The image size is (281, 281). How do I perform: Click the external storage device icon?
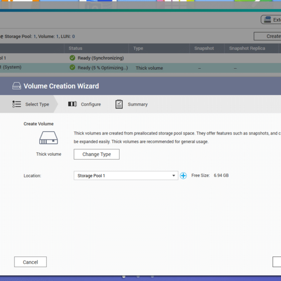pos(268,20)
